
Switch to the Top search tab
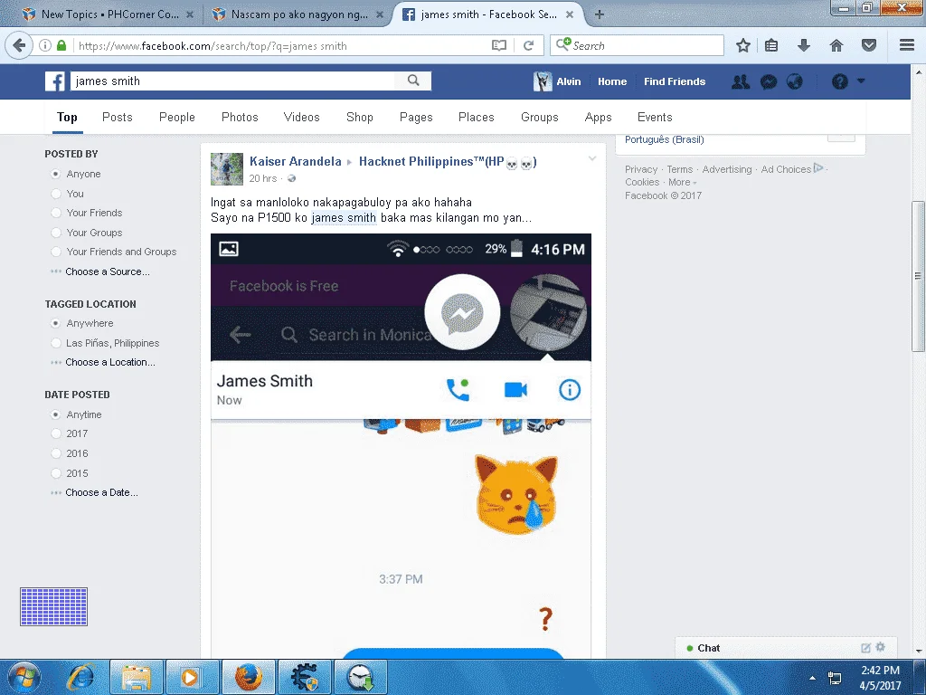(x=67, y=117)
